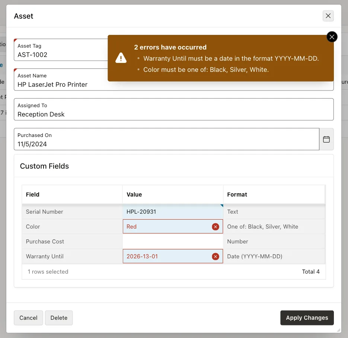Click the Purchase Cost row label
The height and width of the screenshot is (338, 348).
[45, 242]
